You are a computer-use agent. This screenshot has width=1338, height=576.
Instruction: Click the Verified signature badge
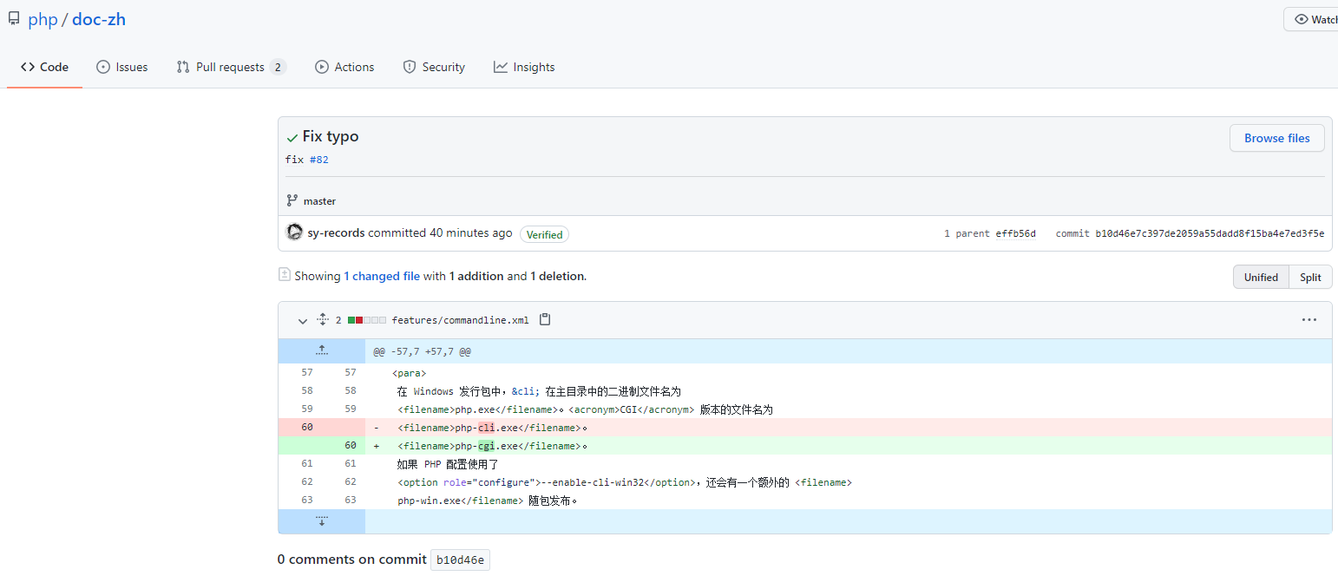point(544,234)
